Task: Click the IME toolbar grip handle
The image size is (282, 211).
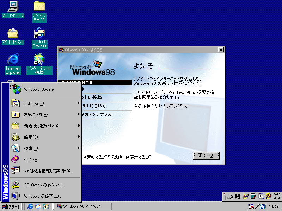Action: [224, 197]
